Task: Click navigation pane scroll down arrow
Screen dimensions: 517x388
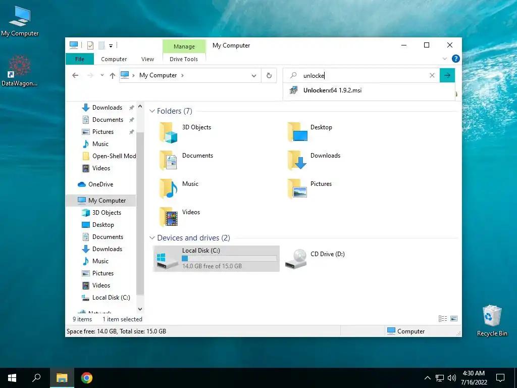Action: [x=140, y=309]
